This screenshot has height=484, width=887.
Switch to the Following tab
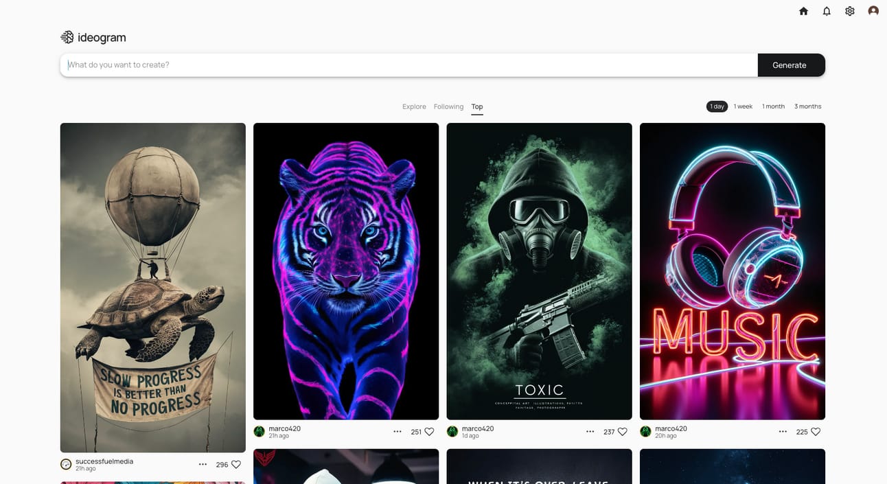click(x=448, y=106)
